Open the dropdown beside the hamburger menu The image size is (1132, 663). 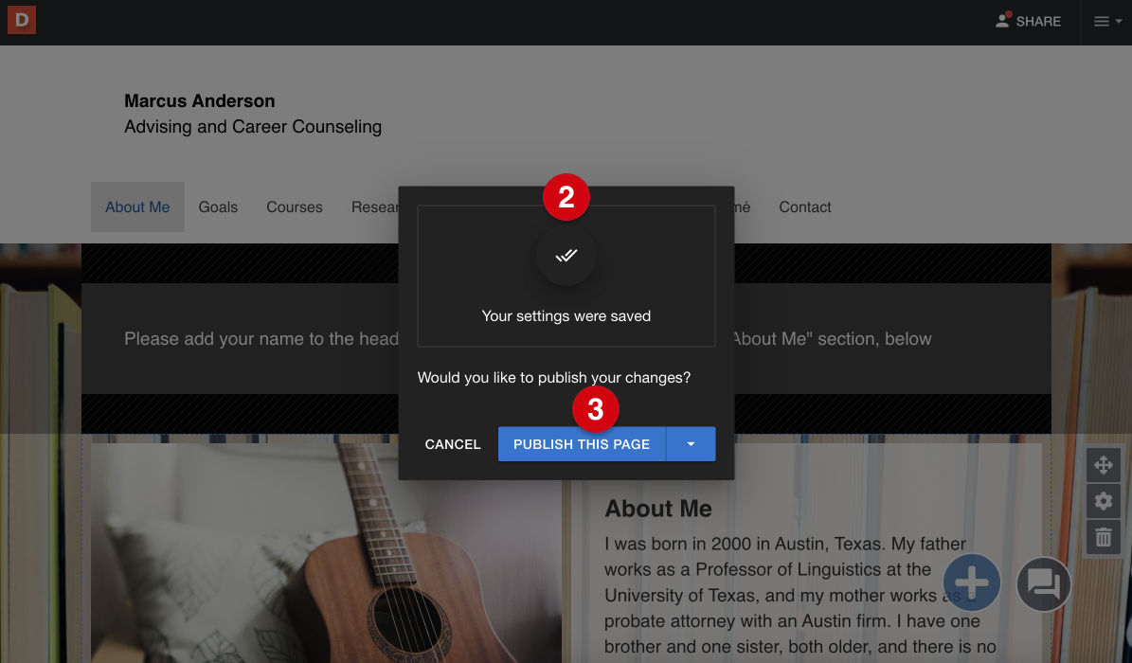[x=1117, y=21]
